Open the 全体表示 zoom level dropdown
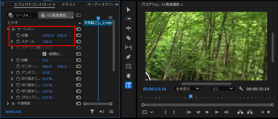 [187, 89]
